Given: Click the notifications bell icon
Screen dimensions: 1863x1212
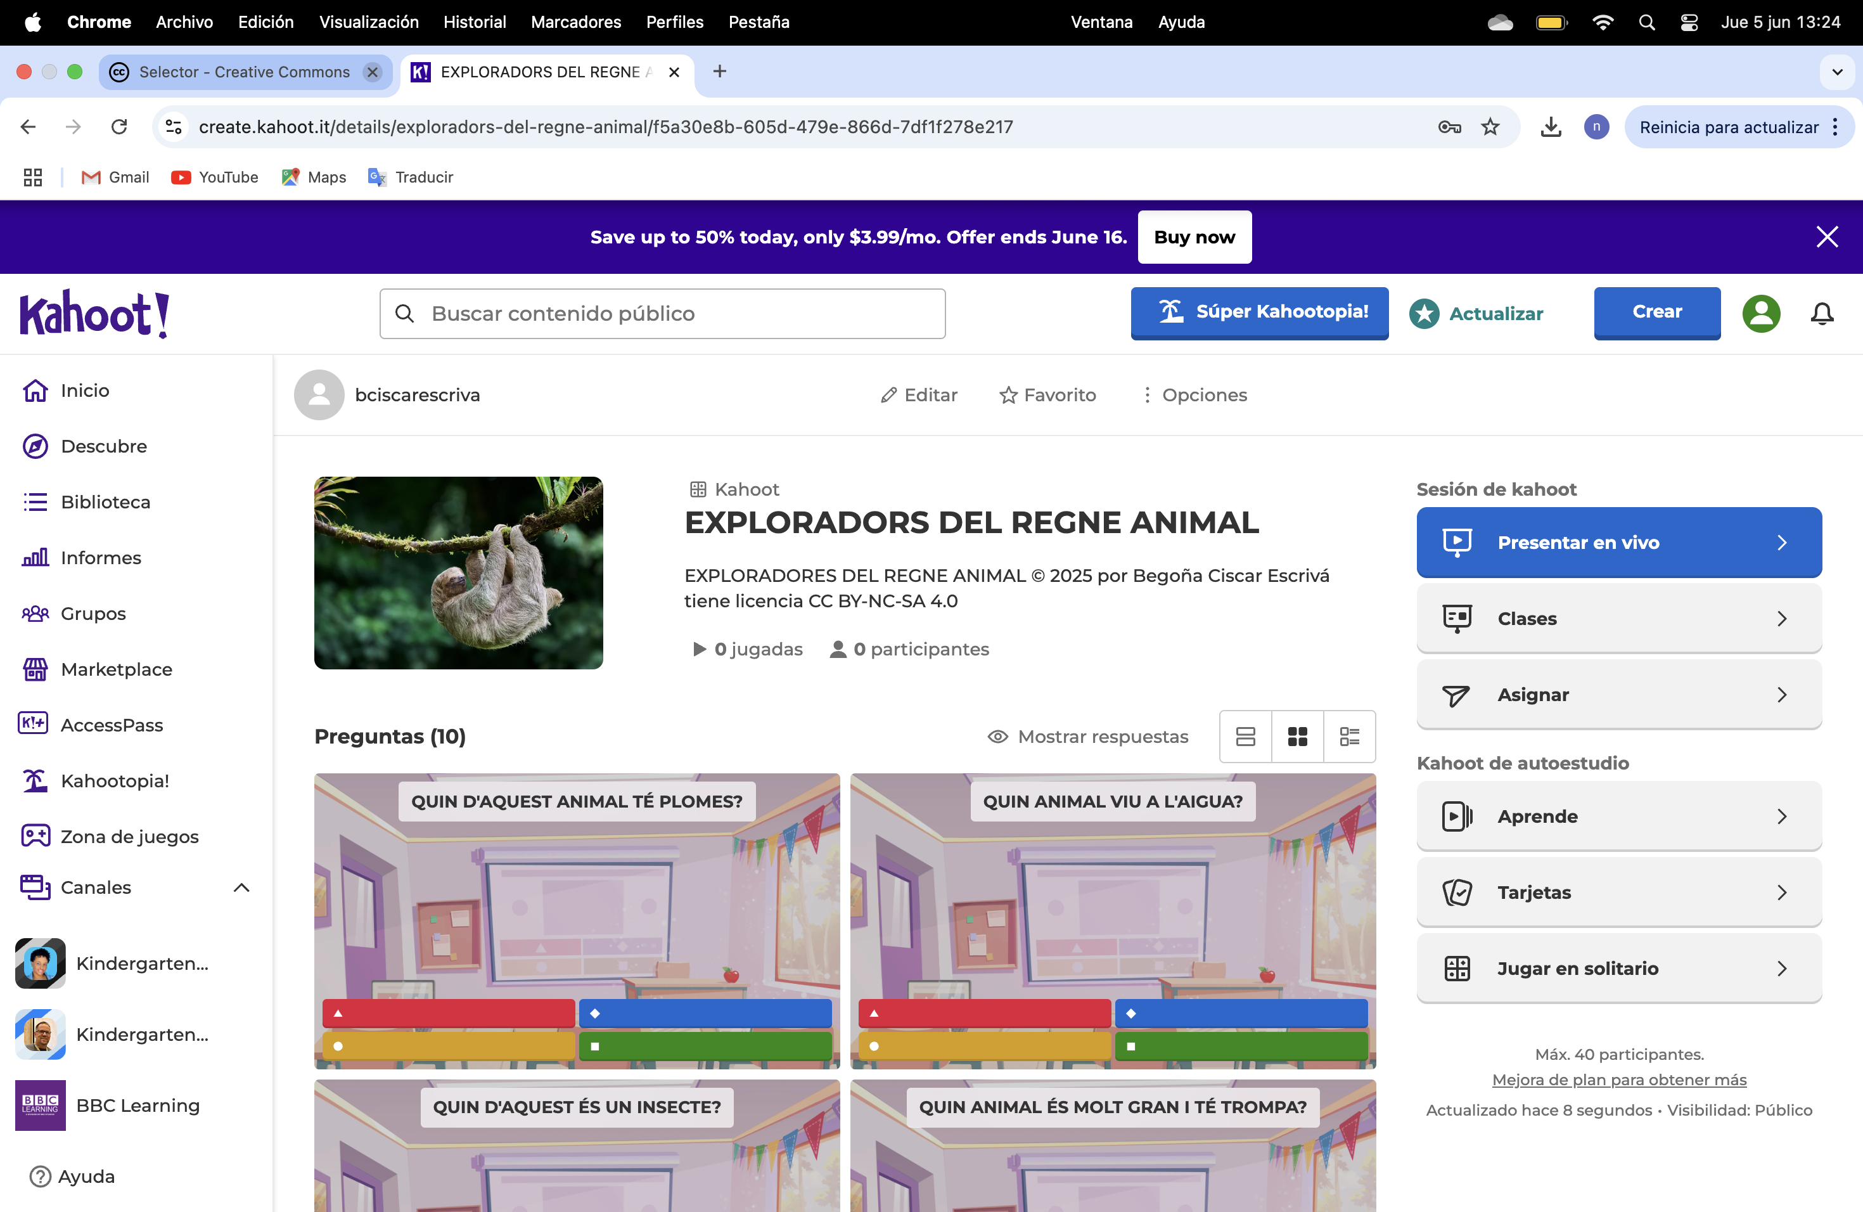Looking at the screenshot, I should [1822, 314].
